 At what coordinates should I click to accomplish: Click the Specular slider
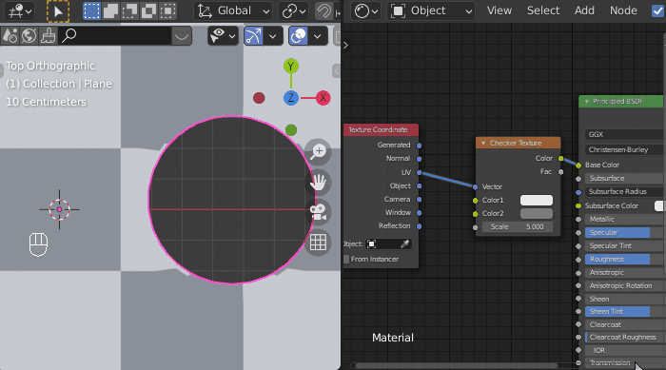tap(623, 232)
